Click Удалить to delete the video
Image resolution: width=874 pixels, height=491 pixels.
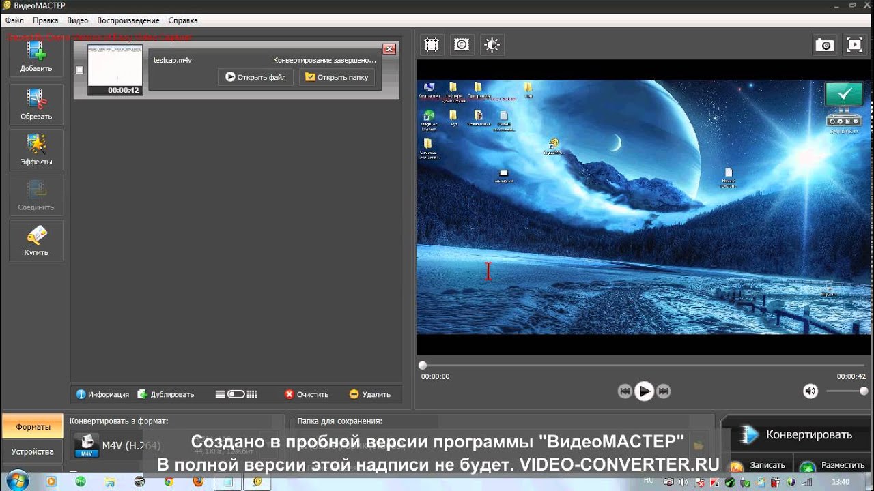(370, 394)
